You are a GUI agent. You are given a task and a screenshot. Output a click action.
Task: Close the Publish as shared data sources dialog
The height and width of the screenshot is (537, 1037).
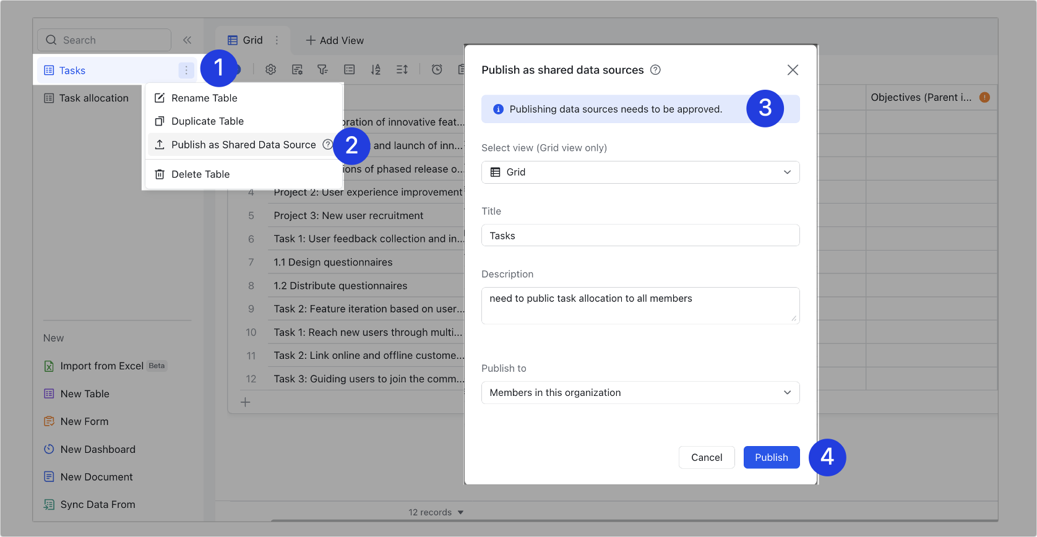pos(793,70)
